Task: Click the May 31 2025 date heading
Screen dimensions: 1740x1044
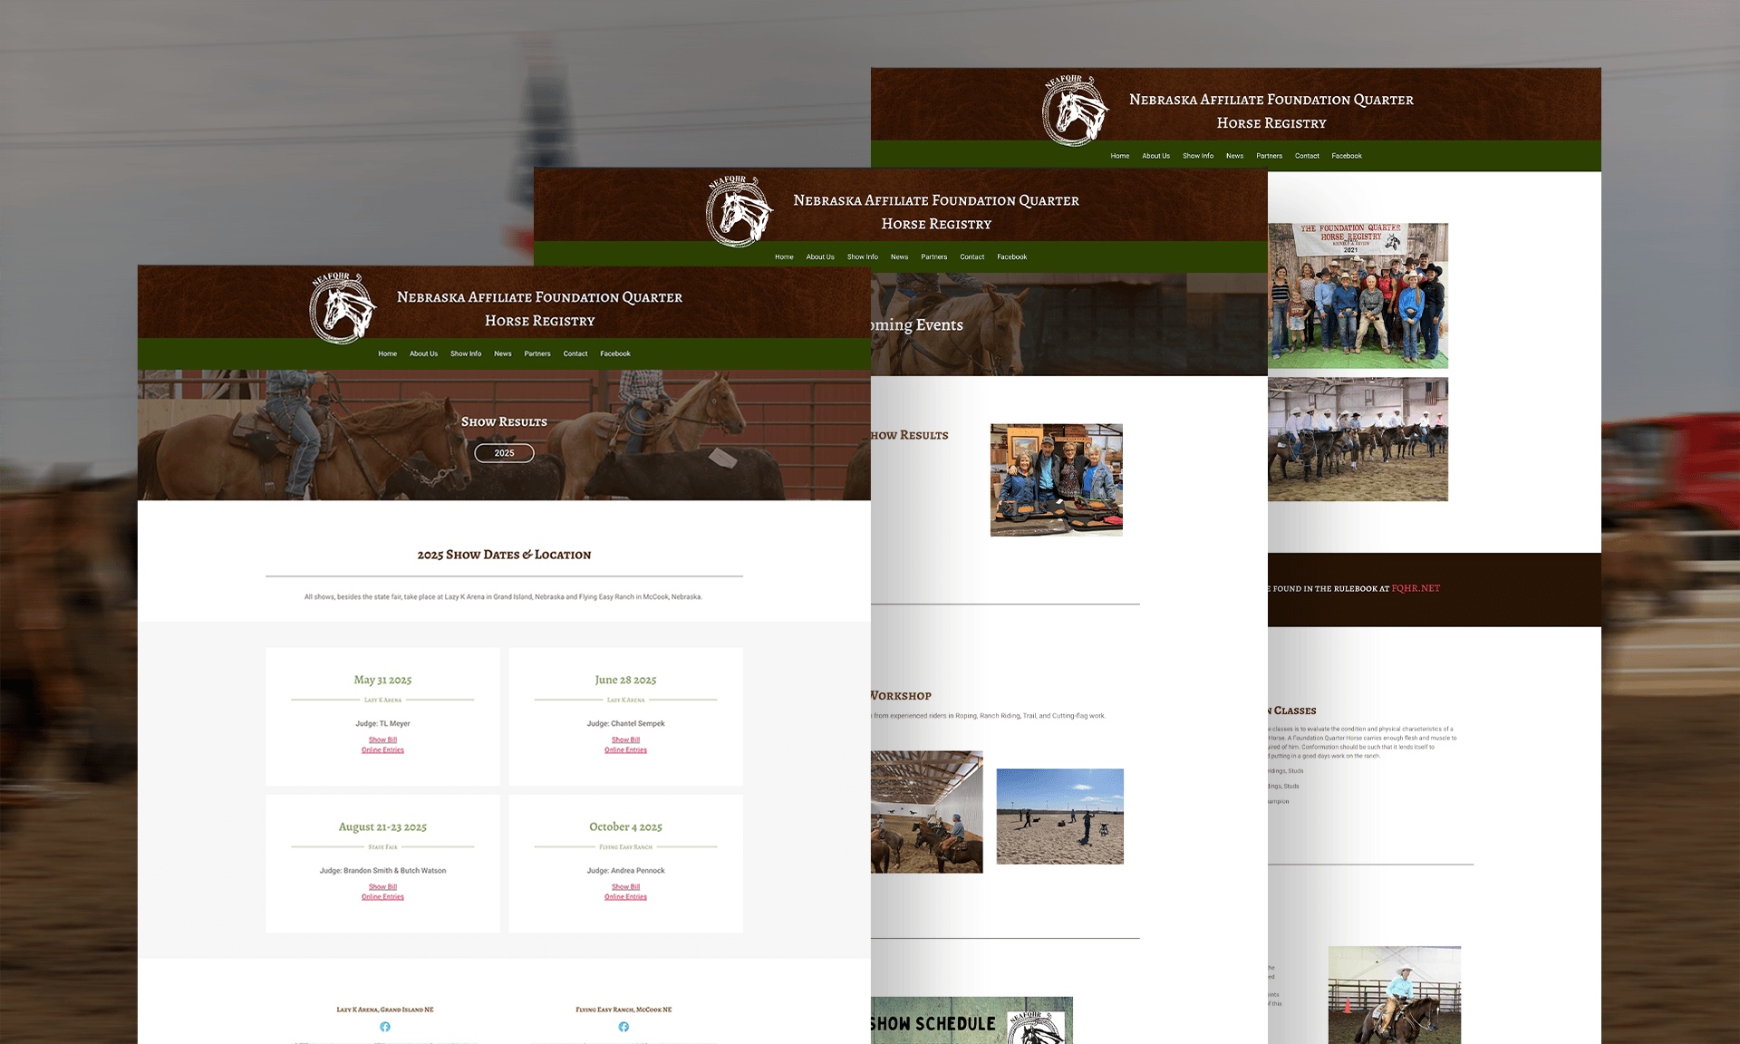Action: pos(382,680)
